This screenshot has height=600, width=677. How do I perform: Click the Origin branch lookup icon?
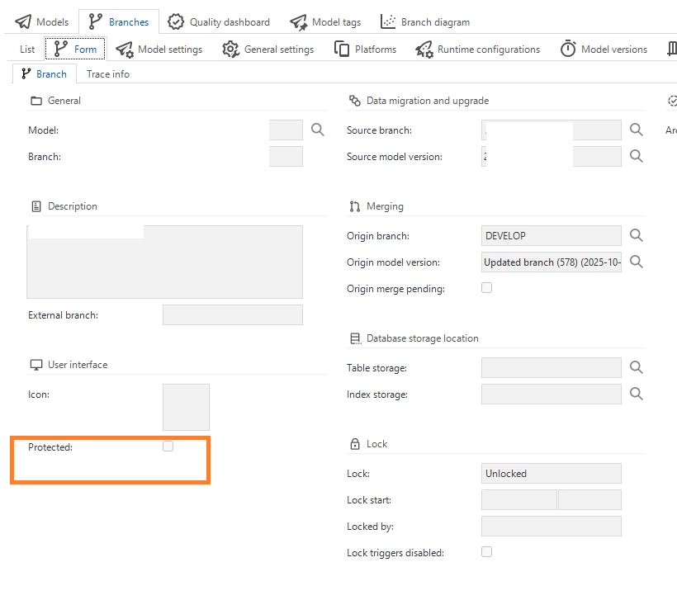tap(636, 235)
